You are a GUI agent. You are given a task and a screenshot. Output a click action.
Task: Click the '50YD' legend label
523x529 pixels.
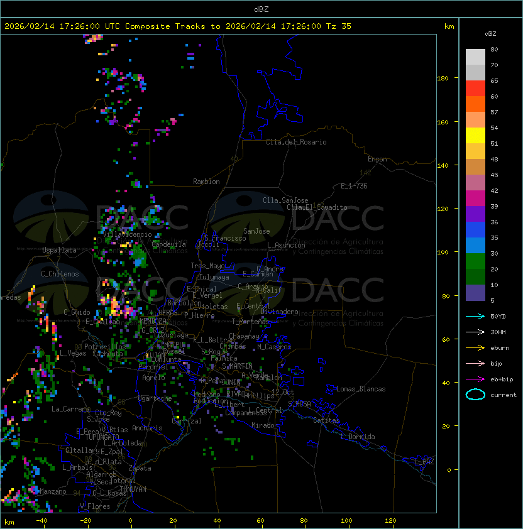pos(498,316)
